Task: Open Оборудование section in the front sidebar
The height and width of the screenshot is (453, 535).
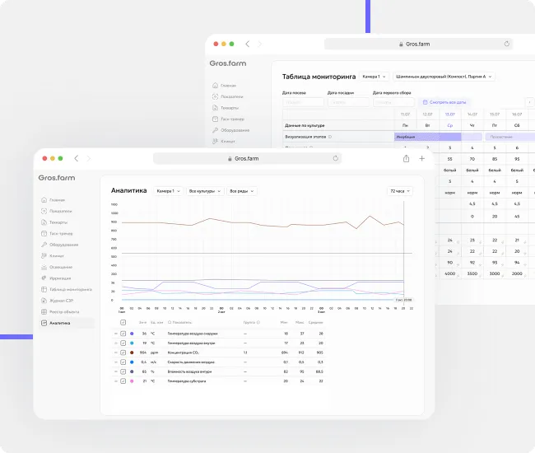Action: click(x=63, y=245)
